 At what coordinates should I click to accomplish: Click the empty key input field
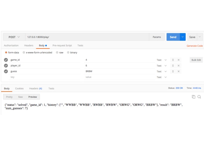pyautogui.click(x=45, y=77)
